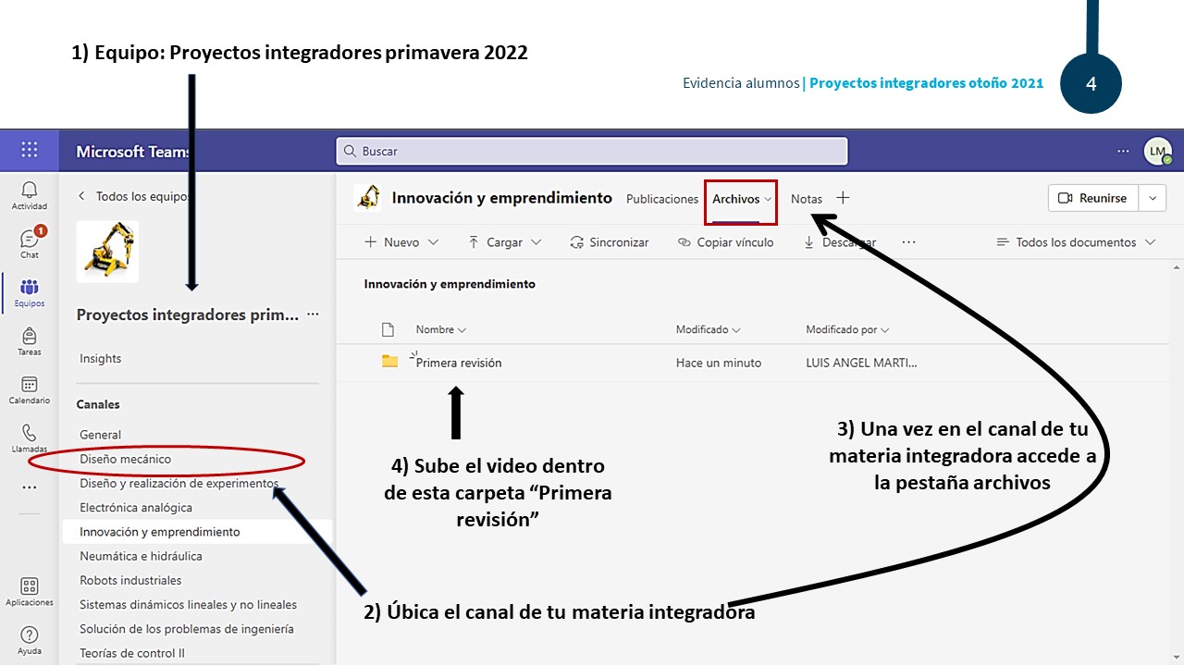
Task: Click the Buscar search field
Action: (x=592, y=151)
